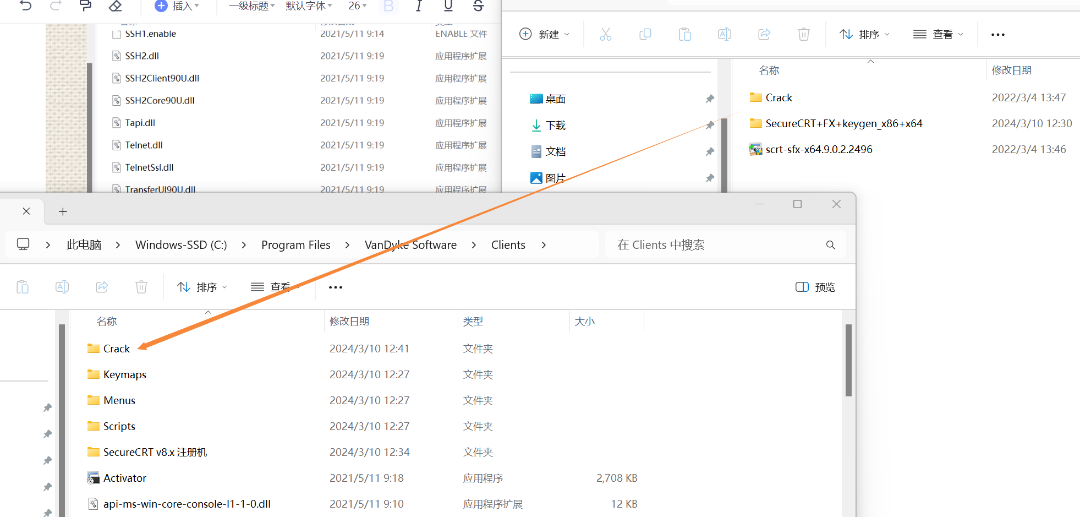The width and height of the screenshot is (1080, 517).
Task: Click the undo icon in the editor toolbar
Action: [x=25, y=6]
